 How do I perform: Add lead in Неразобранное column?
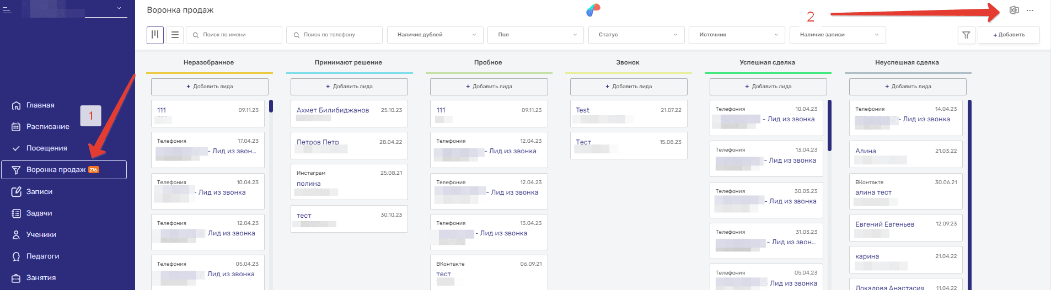pos(210,87)
